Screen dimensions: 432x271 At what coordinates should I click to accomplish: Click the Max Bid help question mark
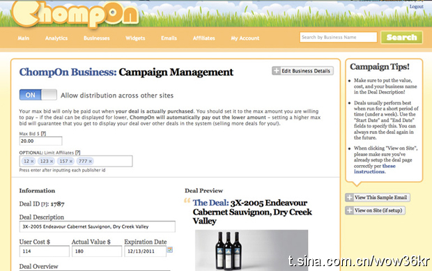pyautogui.click(x=43, y=134)
